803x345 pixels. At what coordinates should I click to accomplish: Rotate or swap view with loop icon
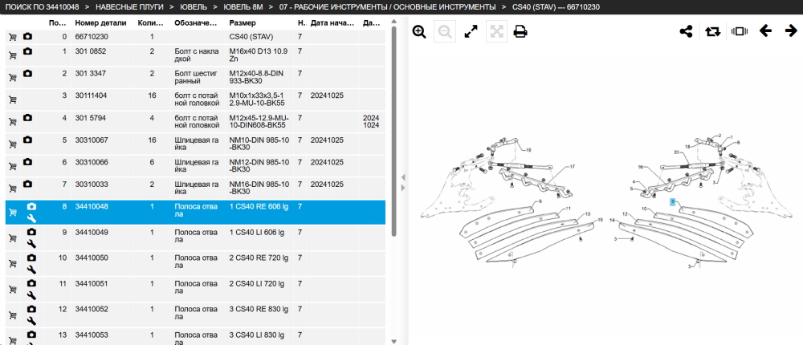tap(712, 32)
